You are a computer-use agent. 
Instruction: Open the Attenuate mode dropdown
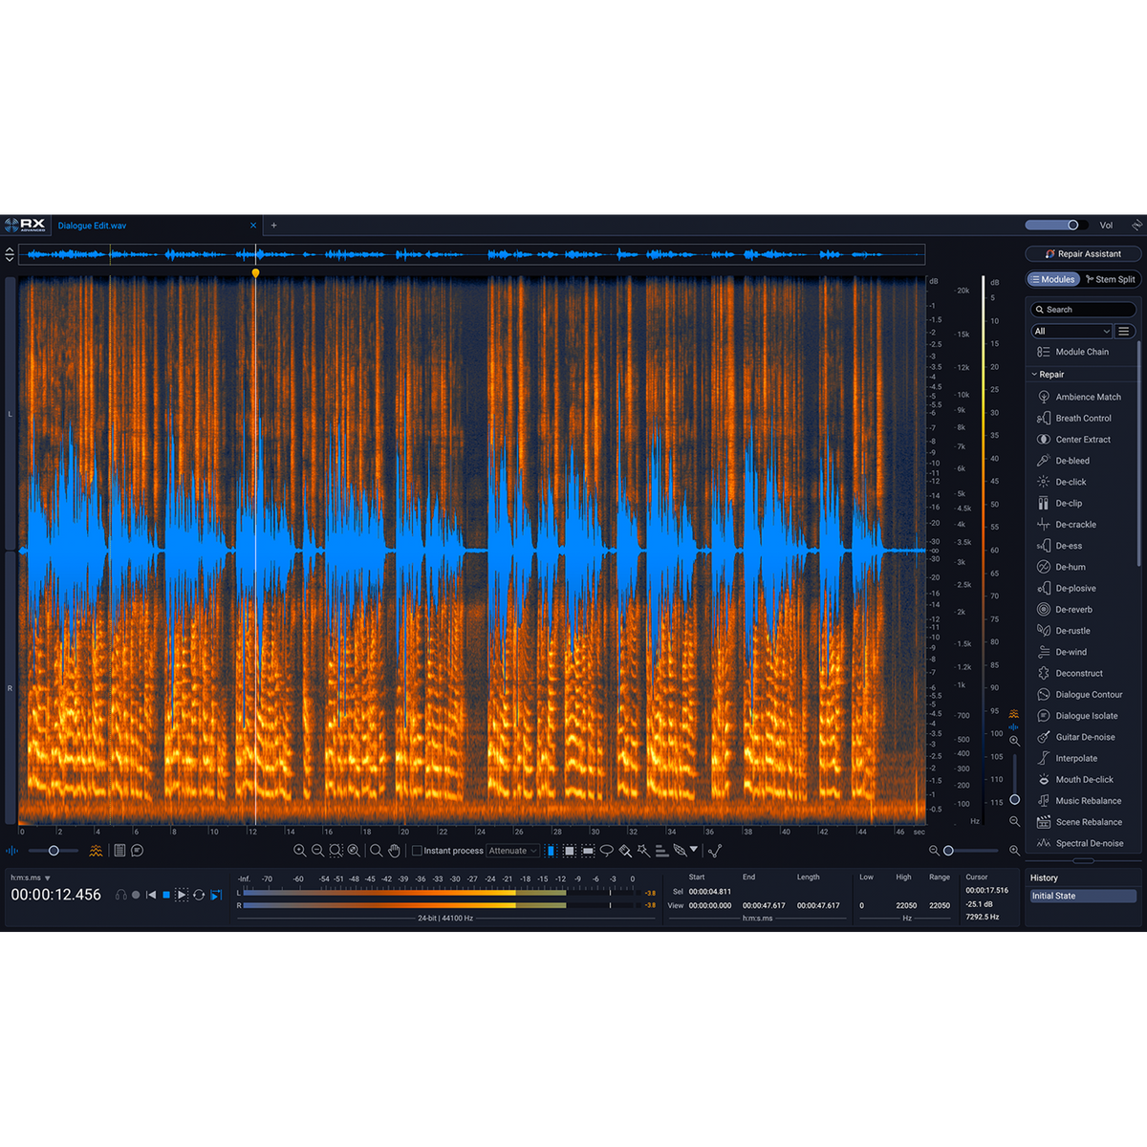tap(513, 851)
